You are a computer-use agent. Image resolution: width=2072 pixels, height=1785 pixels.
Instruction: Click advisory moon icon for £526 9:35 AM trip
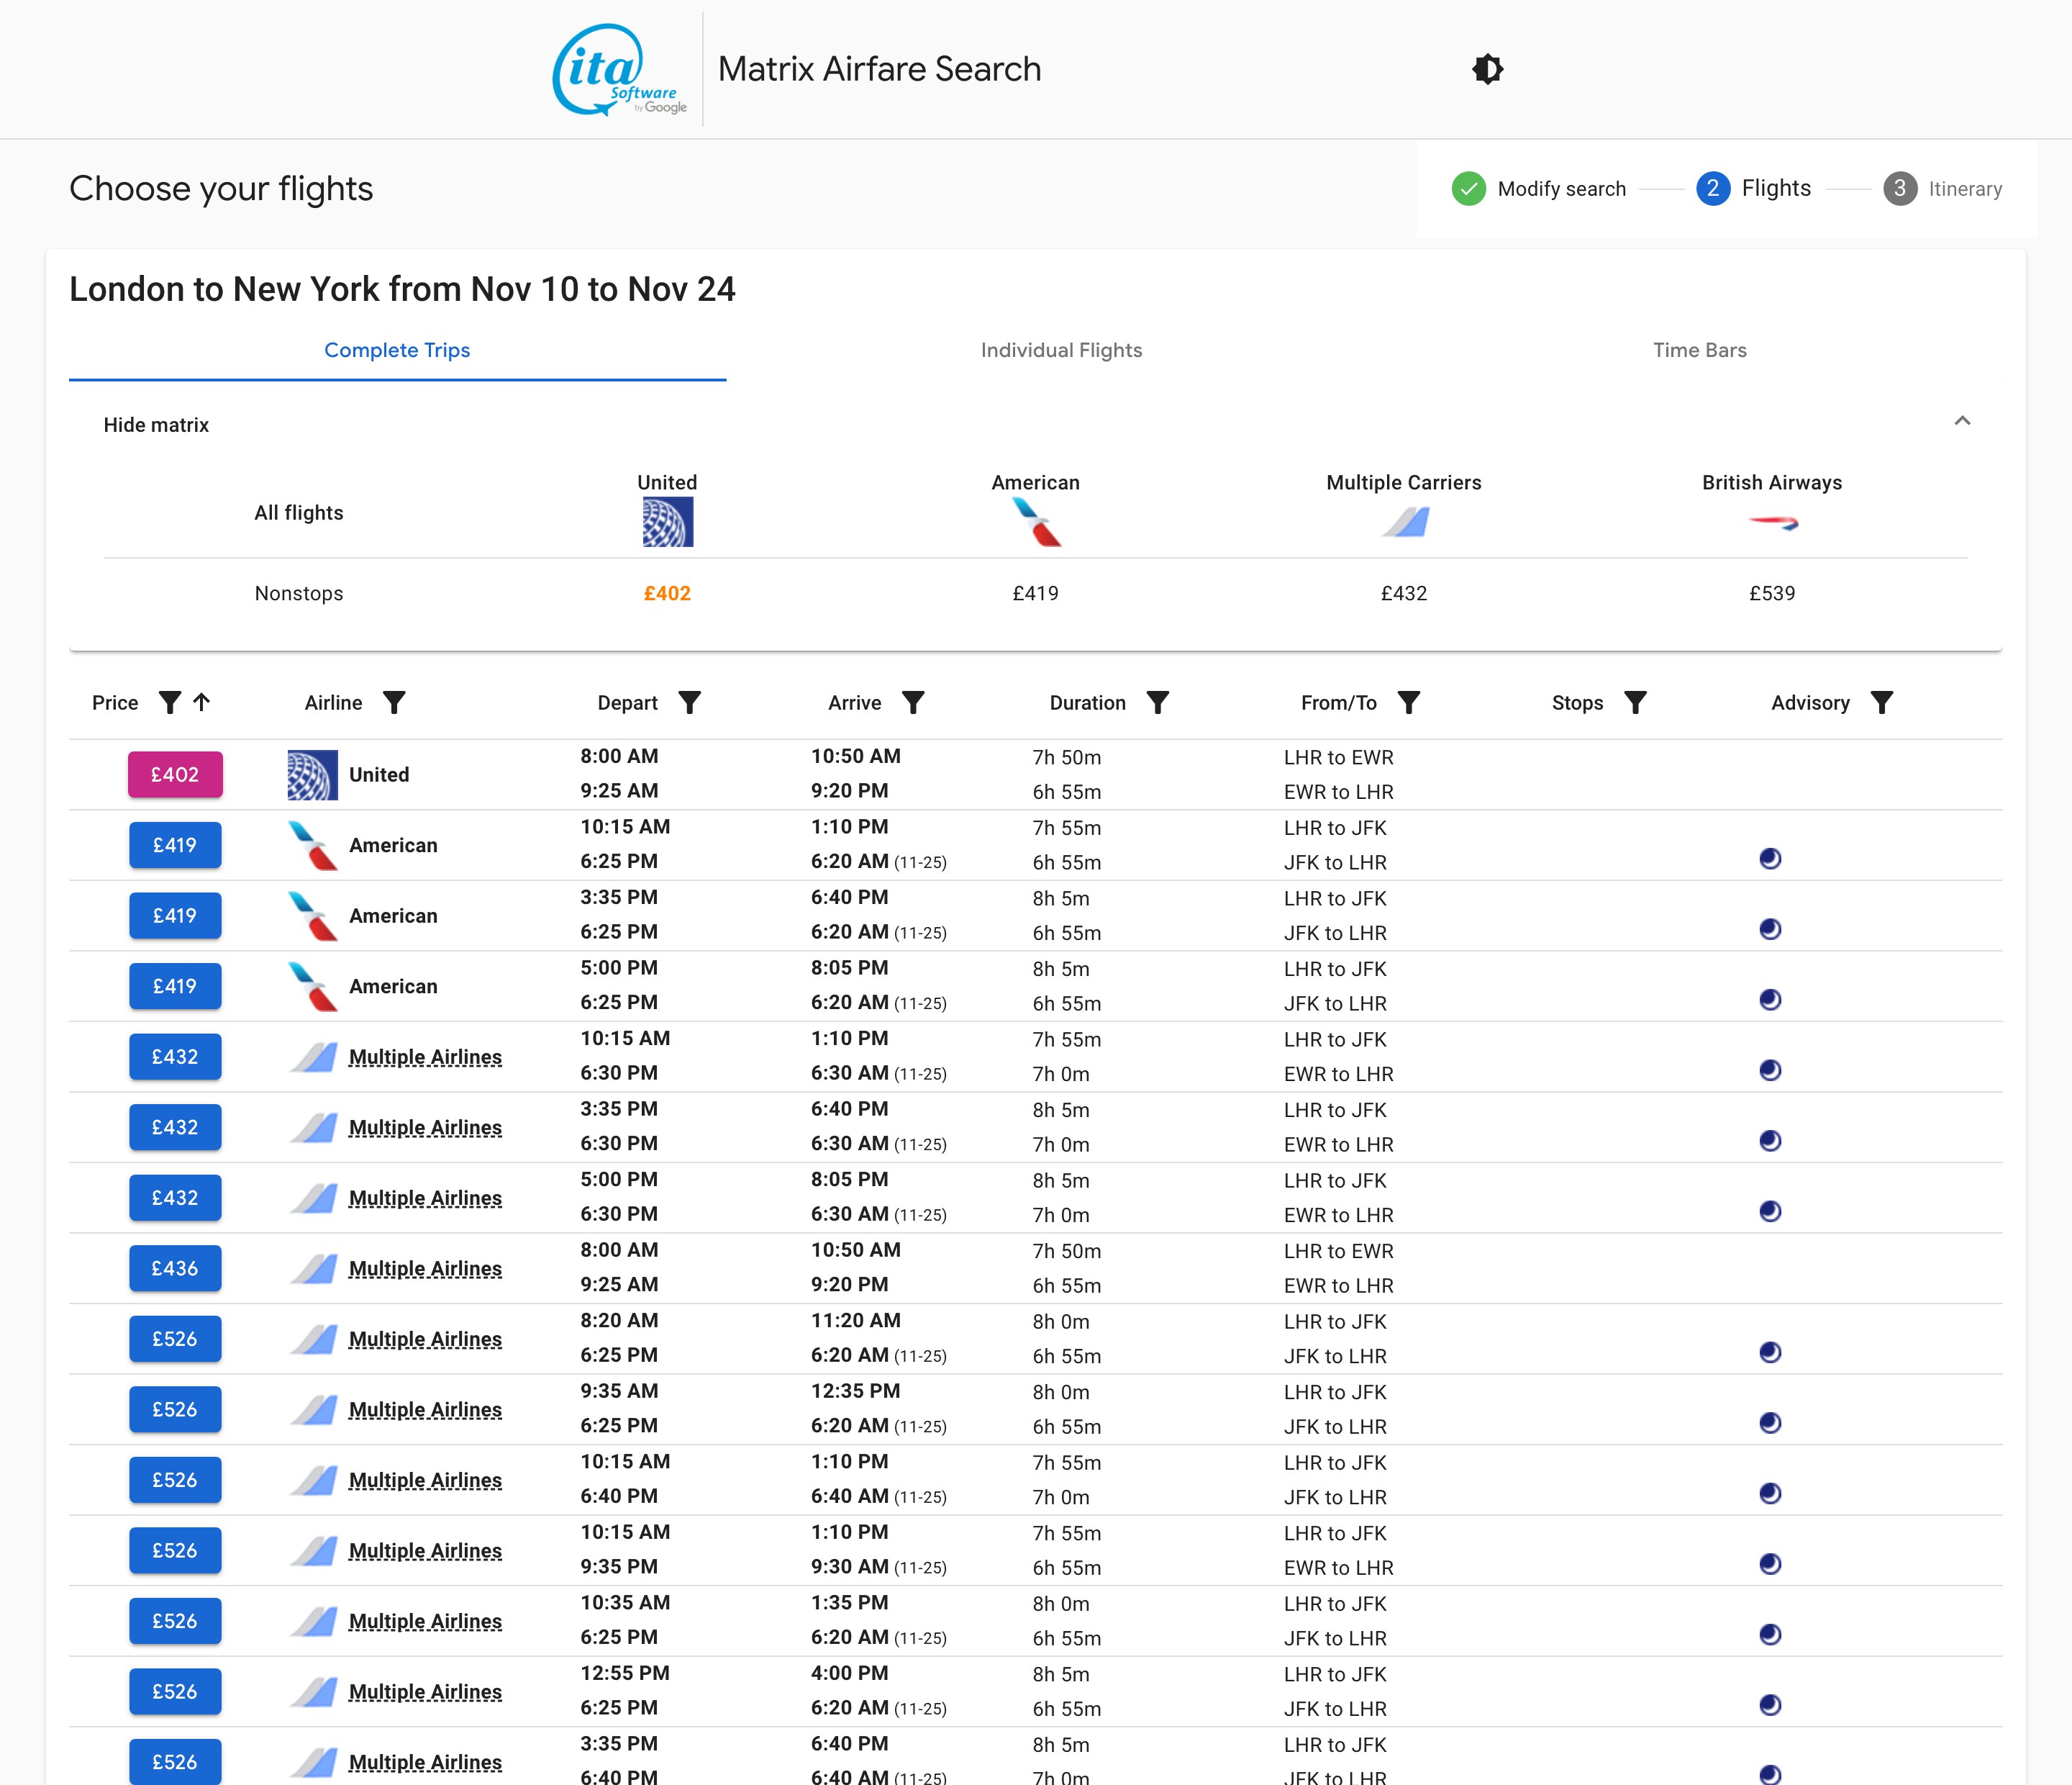(x=1770, y=1423)
